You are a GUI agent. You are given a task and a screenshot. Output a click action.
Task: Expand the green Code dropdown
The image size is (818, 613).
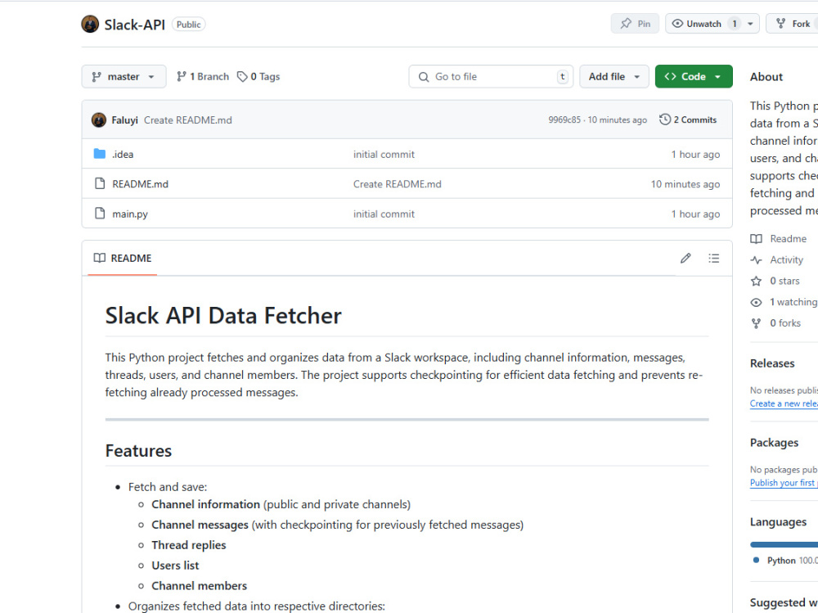[x=694, y=76]
